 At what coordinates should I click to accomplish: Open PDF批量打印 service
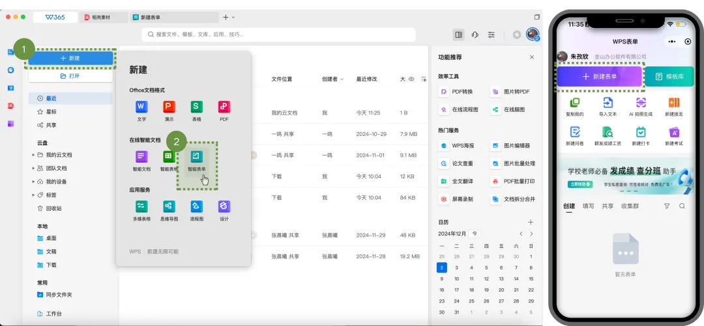[x=513, y=181]
